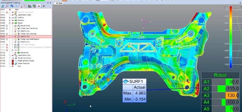Image resolution: width=242 pixels, height=112 pixels.
Task: Toggle the red X on Archive Current Control row
Action: click(7, 47)
